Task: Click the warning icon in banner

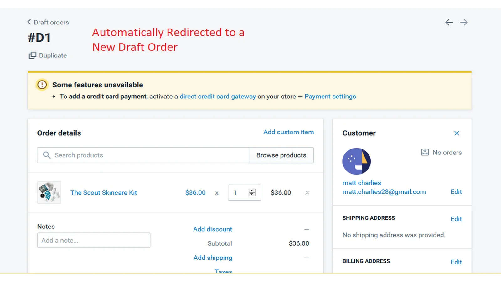Action: [x=42, y=85]
